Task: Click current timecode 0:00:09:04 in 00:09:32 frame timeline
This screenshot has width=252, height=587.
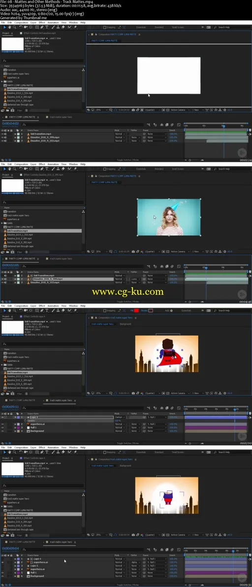Action: [10, 549]
